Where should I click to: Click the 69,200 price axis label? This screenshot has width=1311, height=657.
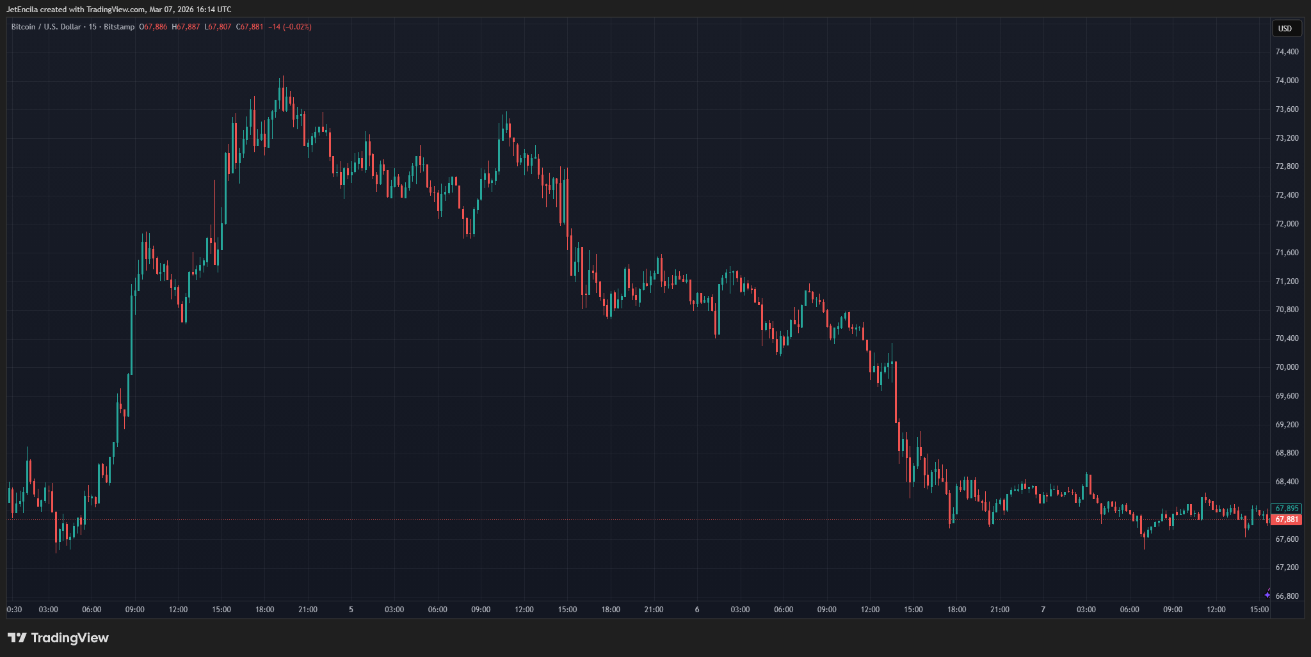[1287, 425]
